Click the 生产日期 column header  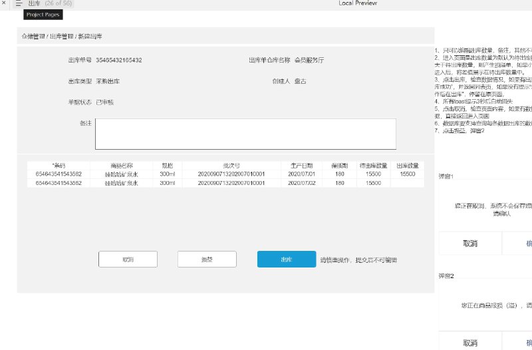tap(302, 166)
